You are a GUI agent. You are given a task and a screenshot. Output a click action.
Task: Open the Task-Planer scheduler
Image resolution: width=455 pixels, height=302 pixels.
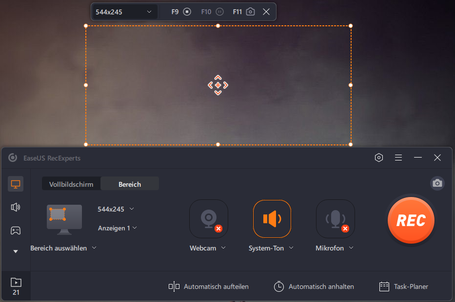pos(404,286)
